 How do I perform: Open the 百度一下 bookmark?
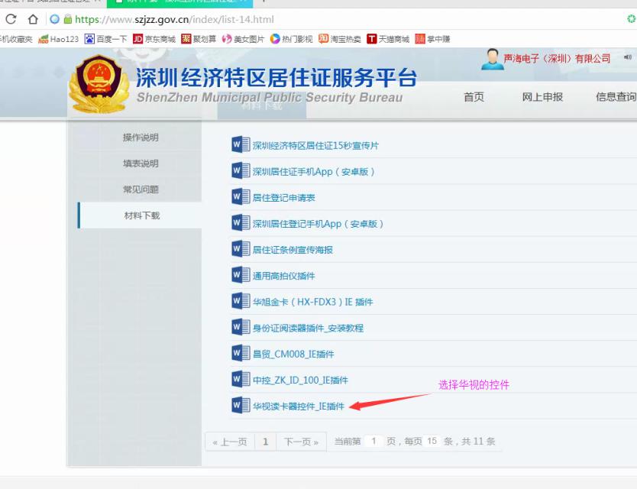click(x=106, y=39)
